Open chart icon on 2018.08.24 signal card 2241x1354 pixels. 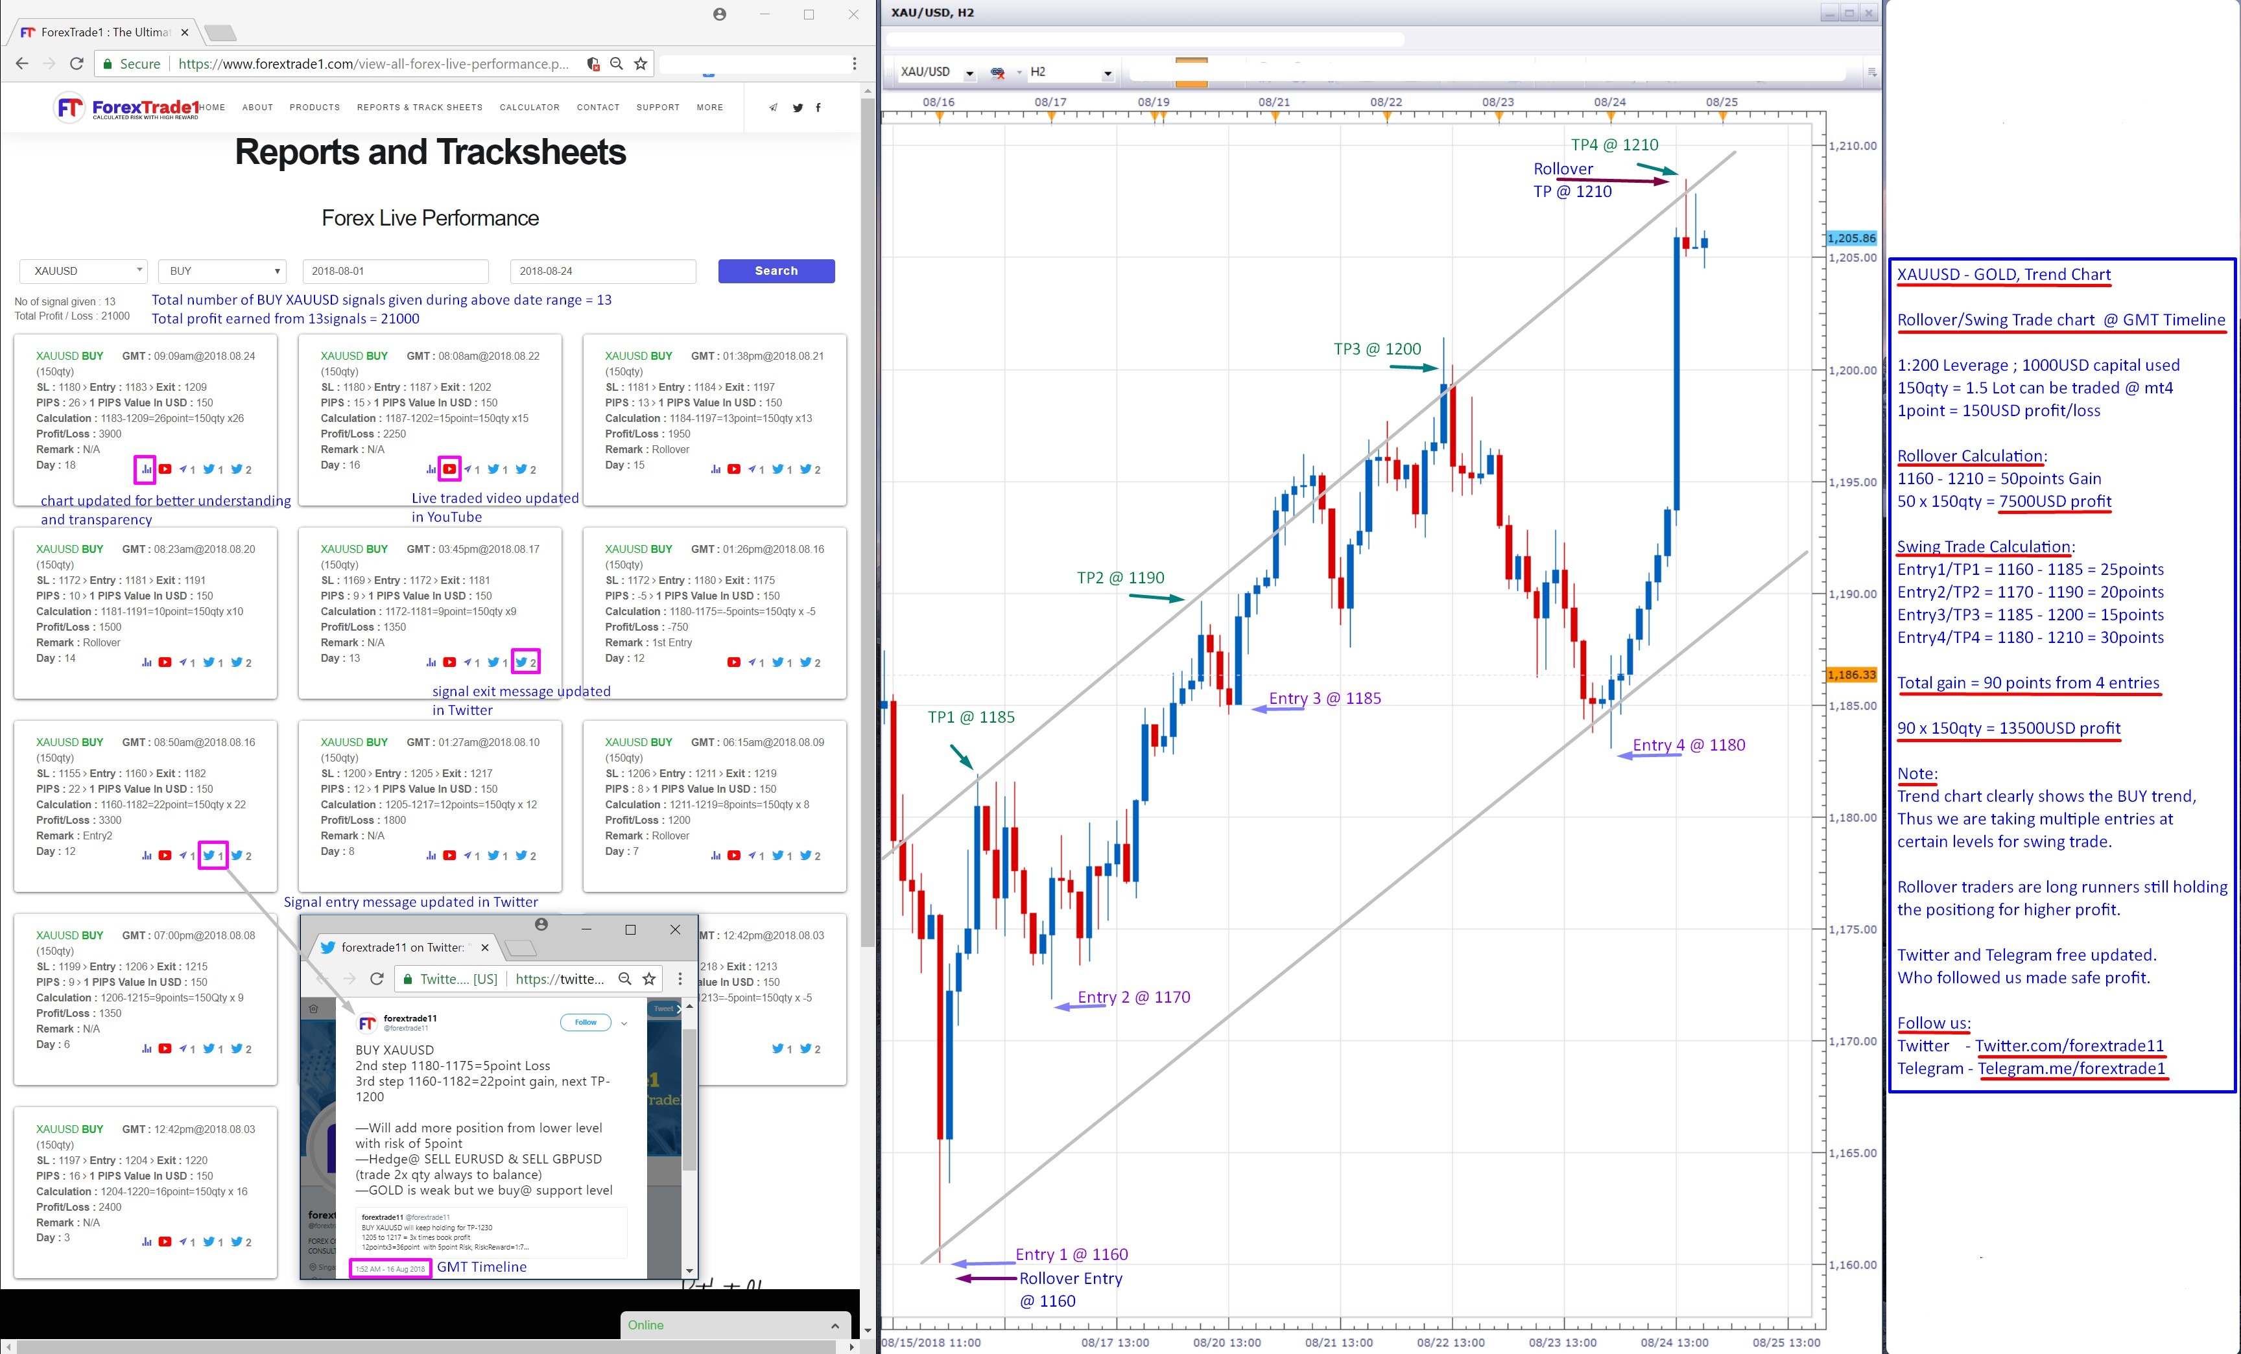point(145,469)
